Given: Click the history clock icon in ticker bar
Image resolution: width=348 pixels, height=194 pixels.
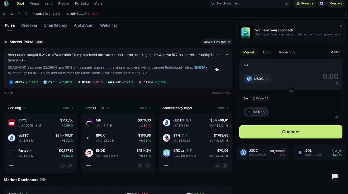Looking at the screenshot, I should coord(26,14).
